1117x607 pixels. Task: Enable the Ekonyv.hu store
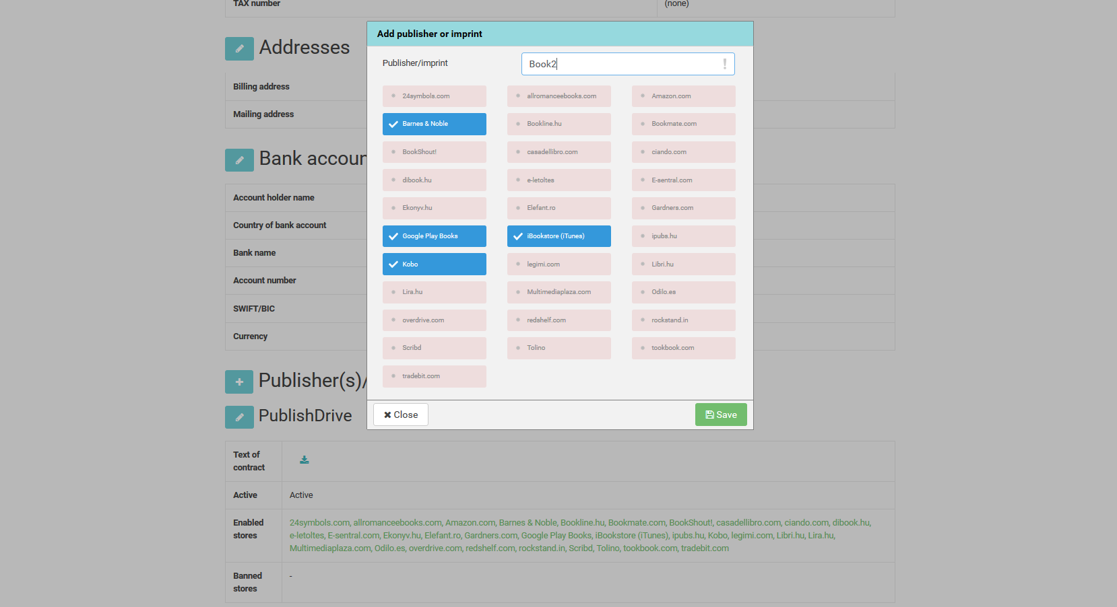[435, 208]
